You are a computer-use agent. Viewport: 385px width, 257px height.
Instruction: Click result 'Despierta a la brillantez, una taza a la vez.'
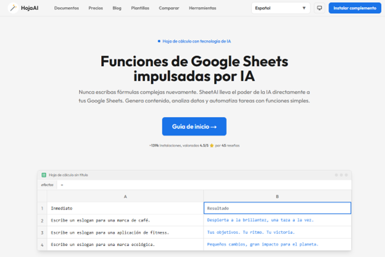pos(277,220)
